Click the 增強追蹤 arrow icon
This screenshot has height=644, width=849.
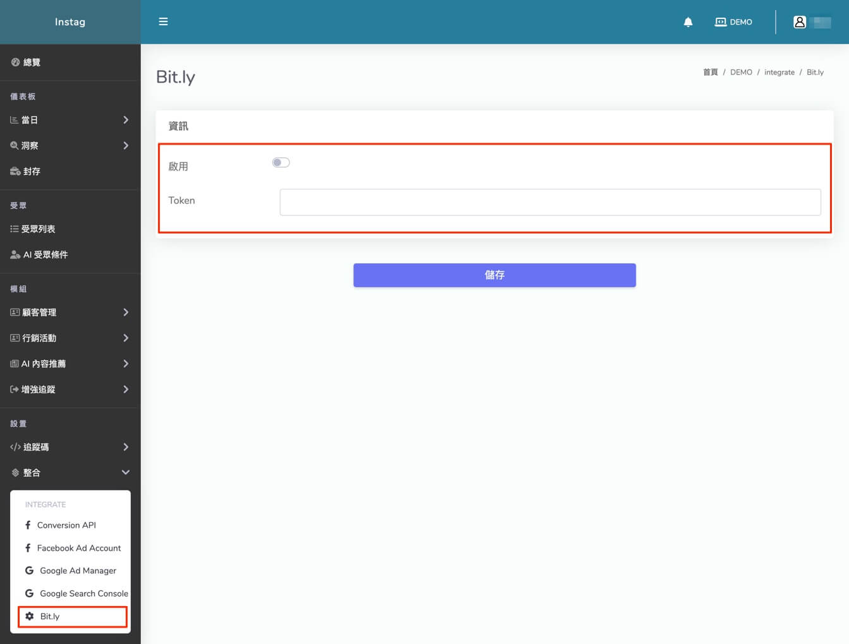coord(15,390)
